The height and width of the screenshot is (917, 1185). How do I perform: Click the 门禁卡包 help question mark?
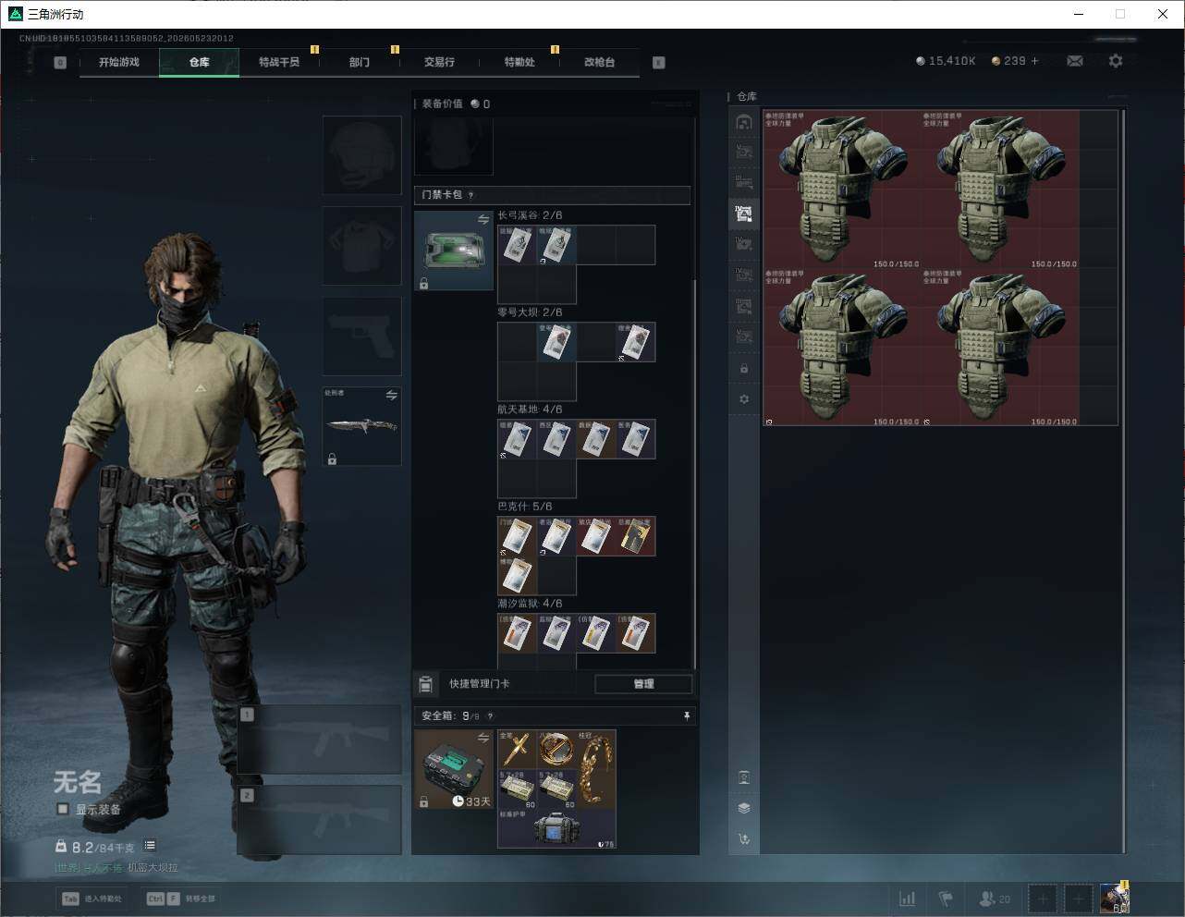point(471,195)
